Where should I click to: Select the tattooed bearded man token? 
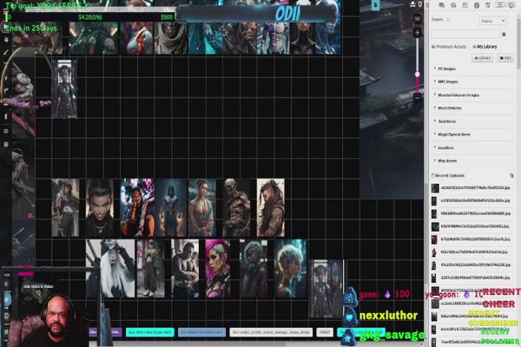270,208
